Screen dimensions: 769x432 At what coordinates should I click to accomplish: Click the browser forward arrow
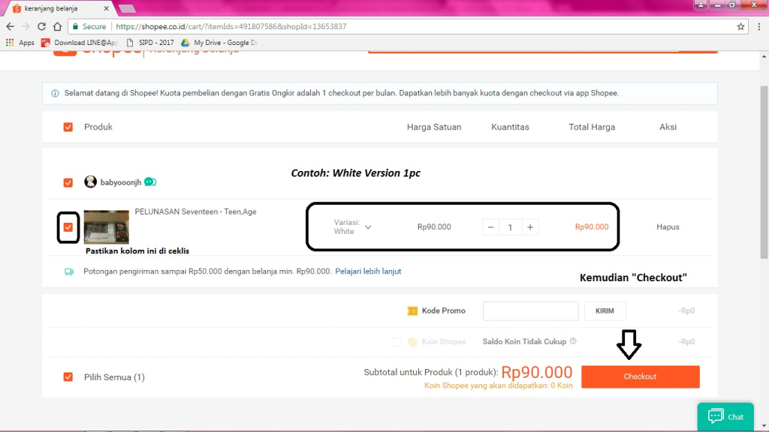[26, 26]
